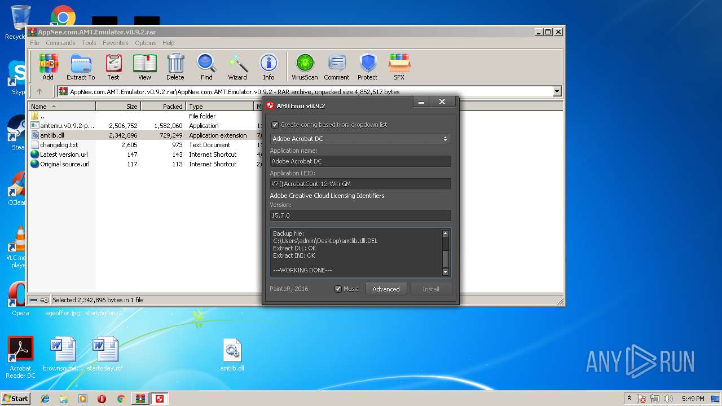Open the Adobe Acrobat DC product dropdown

click(360, 139)
